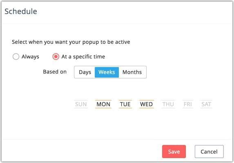Enable SUN in weekday selector

point(81,104)
